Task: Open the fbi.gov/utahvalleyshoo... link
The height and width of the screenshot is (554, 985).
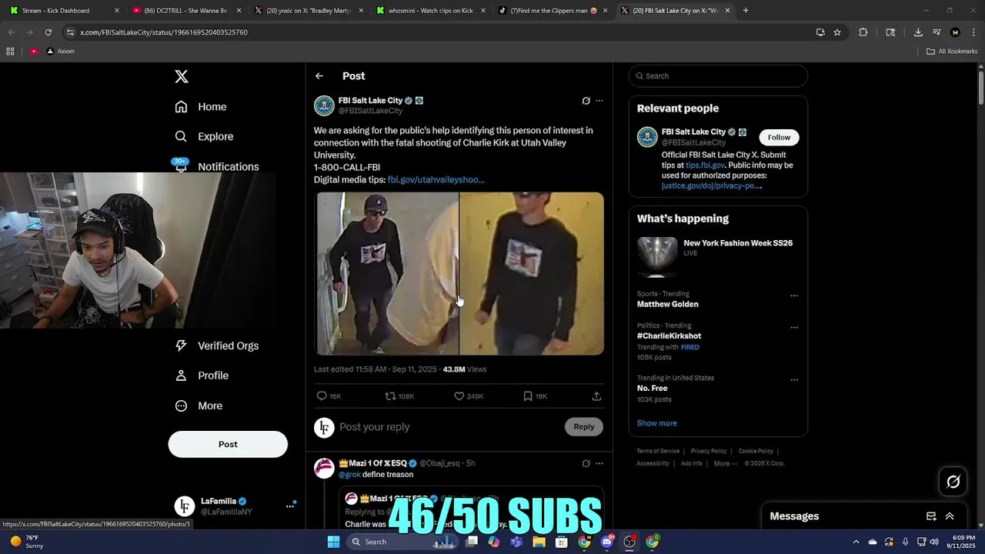Action: 436,179
